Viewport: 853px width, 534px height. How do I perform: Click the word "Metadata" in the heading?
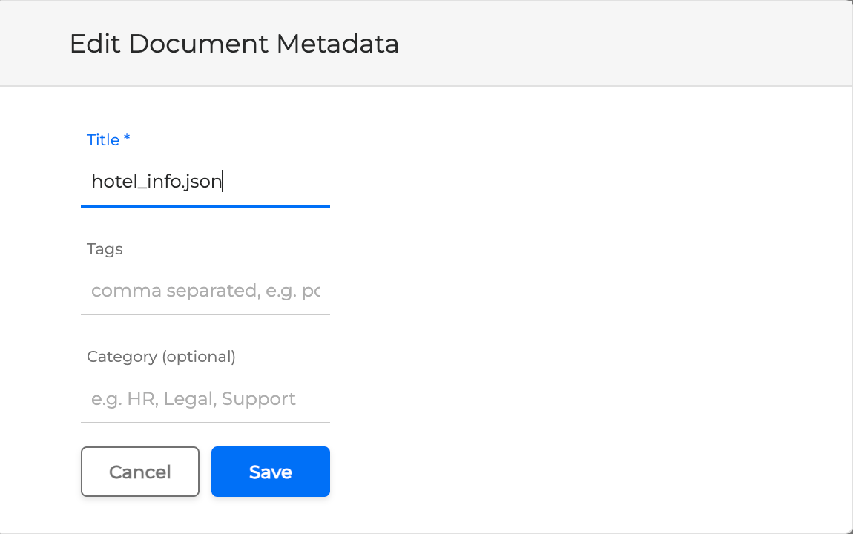(337, 44)
